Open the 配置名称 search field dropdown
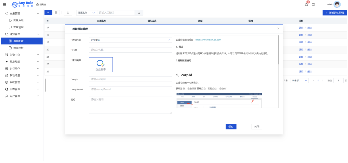 pos(86,13)
